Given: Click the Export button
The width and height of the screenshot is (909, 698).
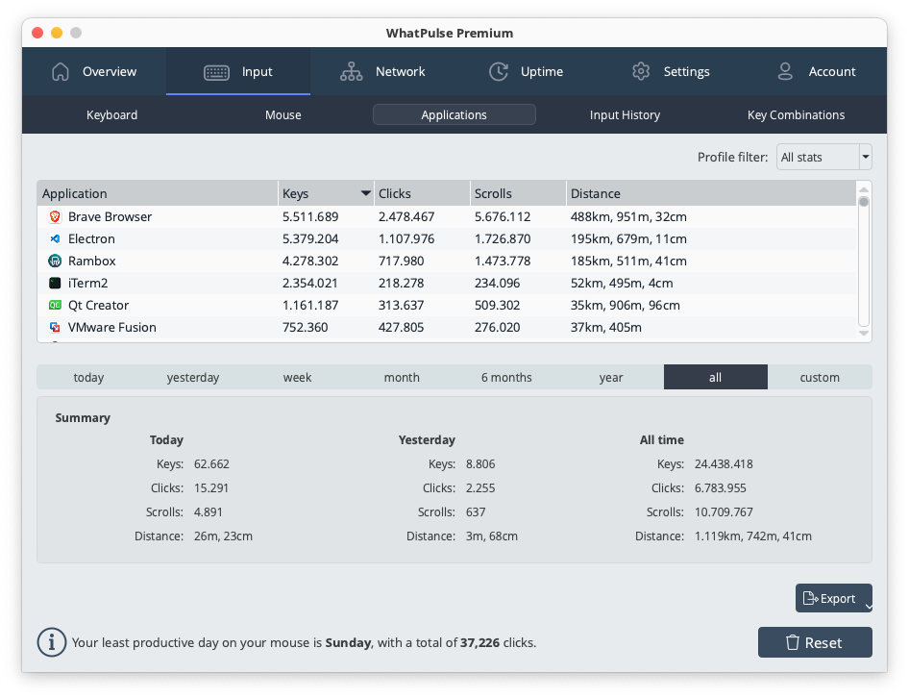Looking at the screenshot, I should pyautogui.click(x=829, y=598).
